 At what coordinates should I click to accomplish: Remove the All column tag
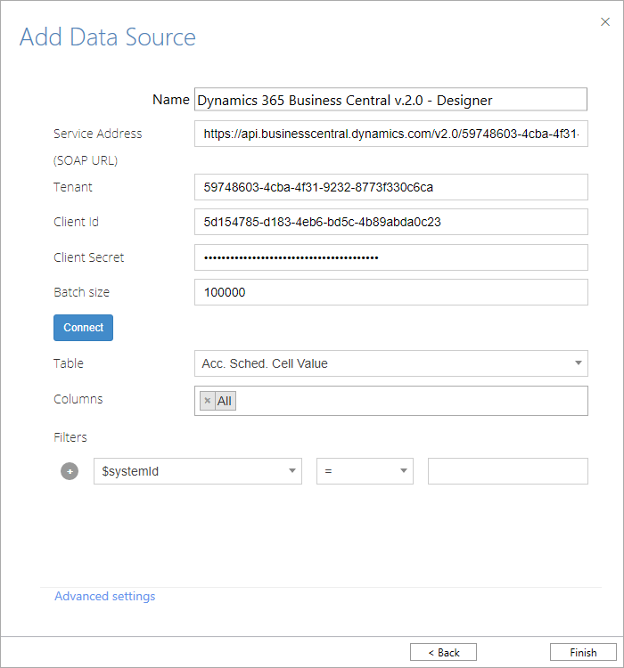(x=208, y=401)
